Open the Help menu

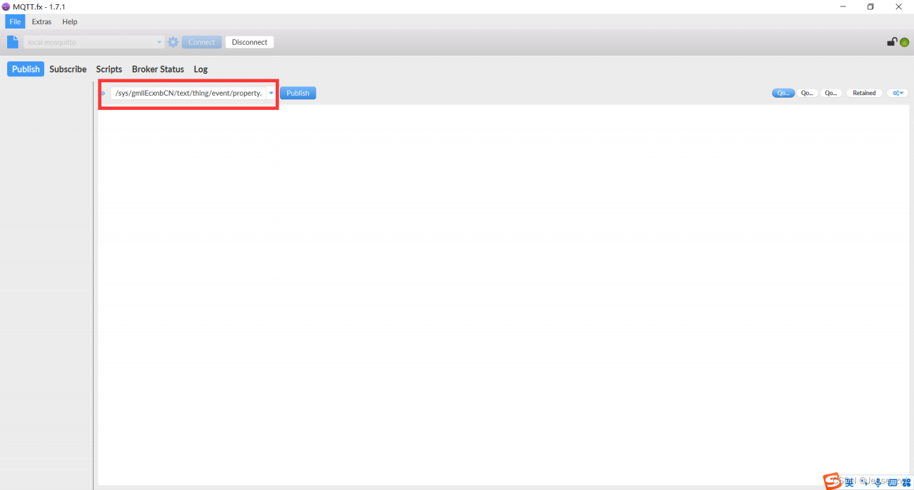70,21
